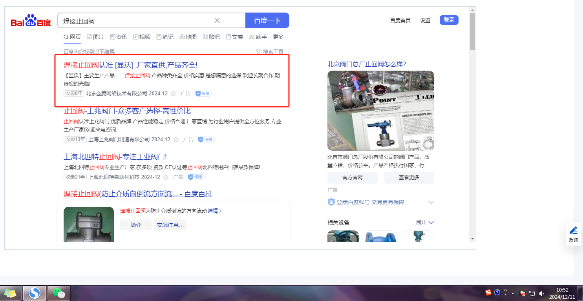The height and width of the screenshot is (301, 583).
Task: Open the 更多 search category menu
Action: point(278,37)
